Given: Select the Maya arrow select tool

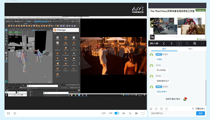Looking at the screenshot, I should [x=6, y=30].
